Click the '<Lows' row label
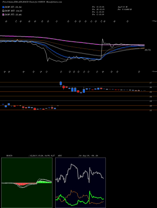This screenshot has height=208, width=157. [x=154, y=71]
